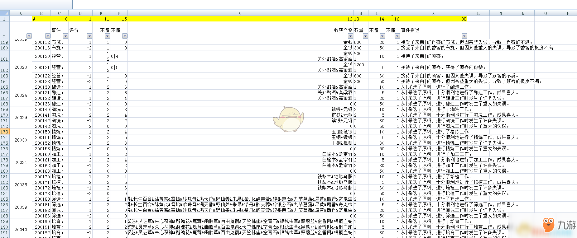577x238 pixels.
Task: Open the column F 不懂 filter dropdown
Action: [x=125, y=36]
